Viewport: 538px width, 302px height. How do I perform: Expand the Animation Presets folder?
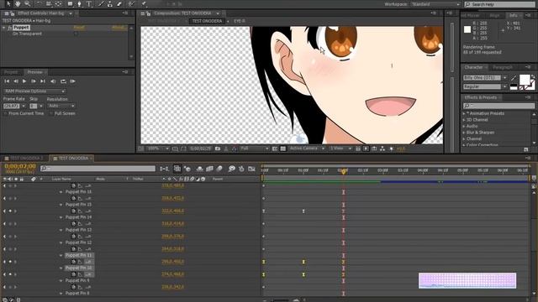click(464, 113)
